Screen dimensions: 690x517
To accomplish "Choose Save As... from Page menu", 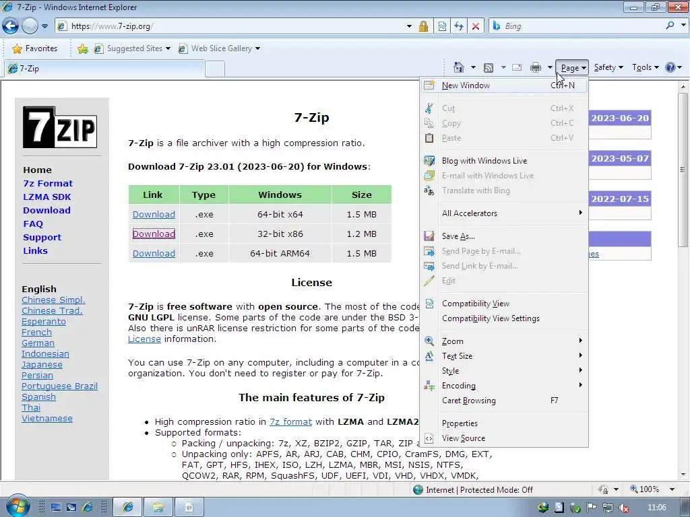I will click(x=504, y=236).
